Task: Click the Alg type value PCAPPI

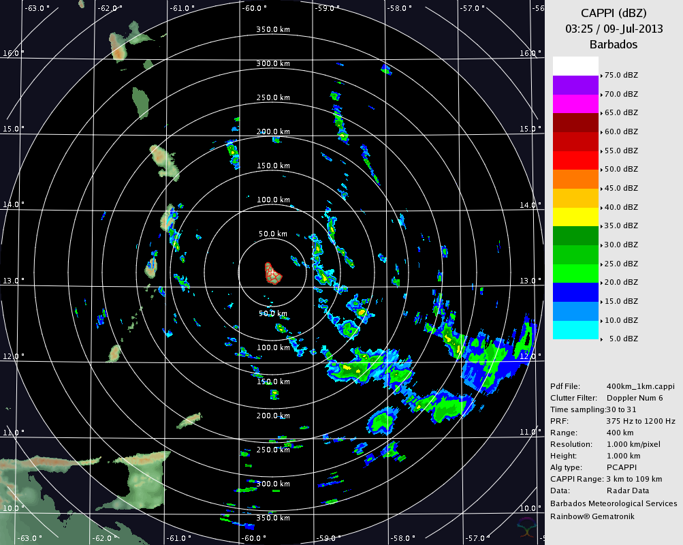Action: tap(622, 467)
